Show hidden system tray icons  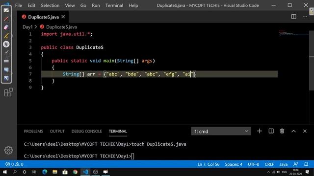268,172
